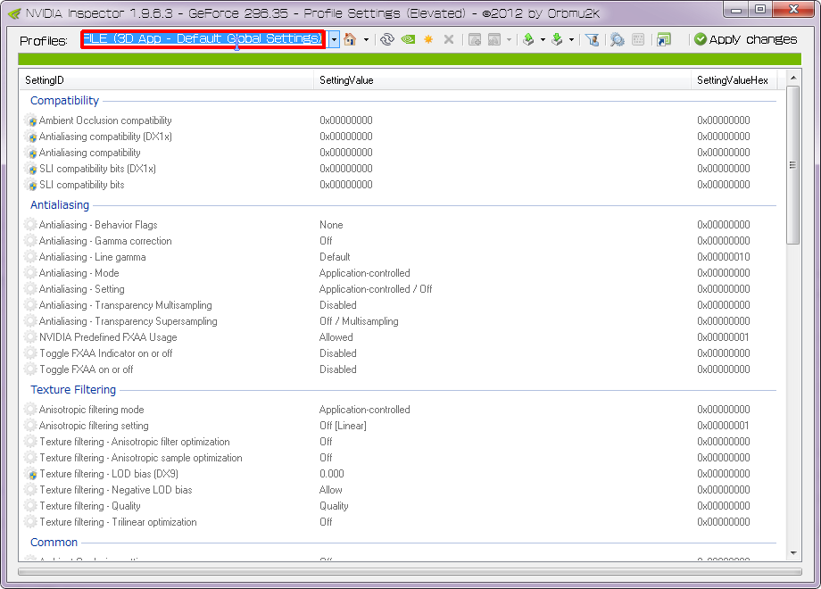Screen dimensions: 821x589
Task: Click the export profiles icon
Action: tap(528, 39)
